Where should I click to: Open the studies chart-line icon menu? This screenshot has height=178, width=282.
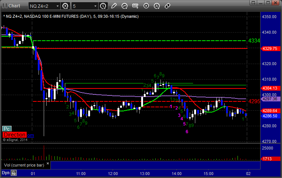(125, 6)
